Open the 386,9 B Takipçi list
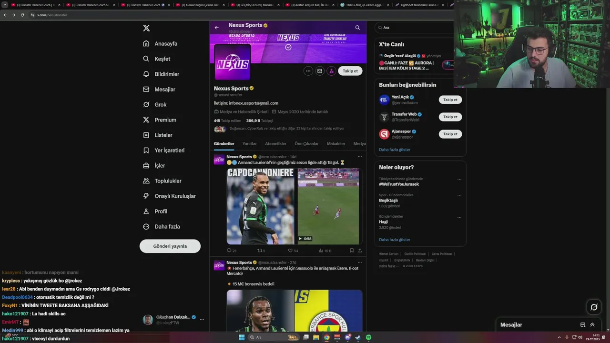Image resolution: width=610 pixels, height=343 pixels. point(260,121)
